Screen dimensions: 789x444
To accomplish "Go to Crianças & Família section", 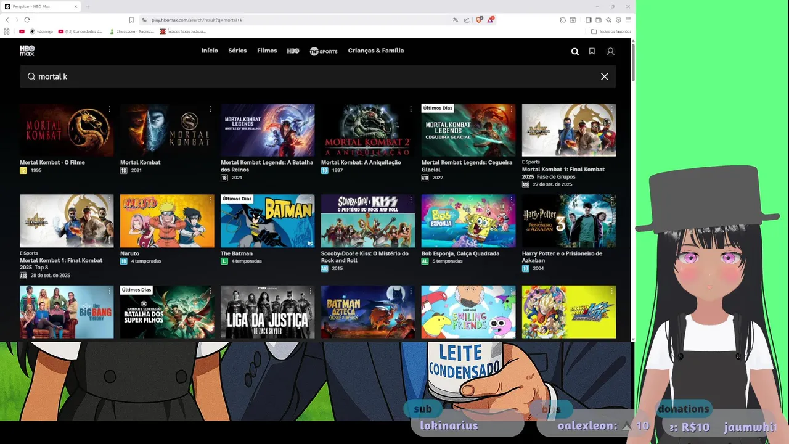I will 376,51.
